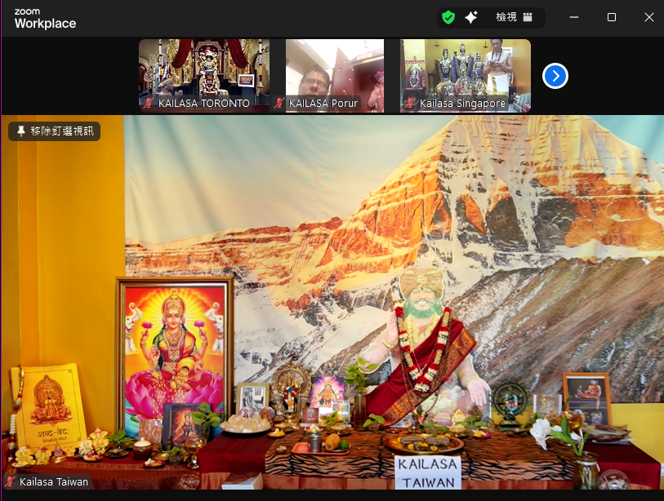Click muted mic icon on KAILASA TORONTO

(x=149, y=104)
